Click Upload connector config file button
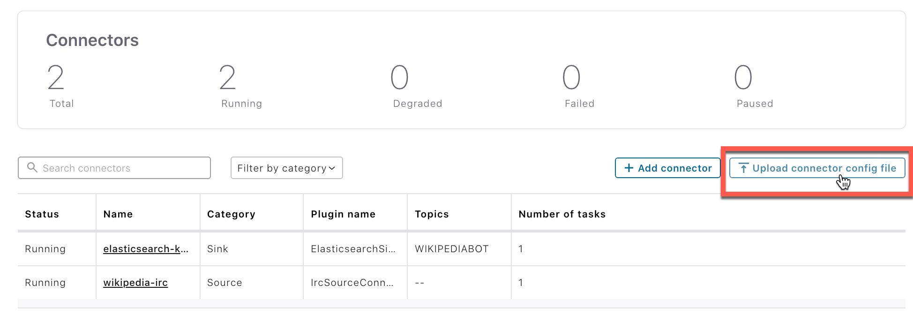The height and width of the screenshot is (330, 913). point(817,168)
